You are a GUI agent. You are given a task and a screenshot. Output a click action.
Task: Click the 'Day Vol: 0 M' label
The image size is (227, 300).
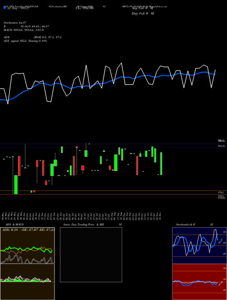pyautogui.click(x=143, y=14)
